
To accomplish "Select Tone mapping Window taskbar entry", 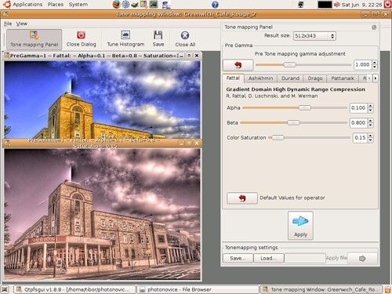I will click(321, 289).
